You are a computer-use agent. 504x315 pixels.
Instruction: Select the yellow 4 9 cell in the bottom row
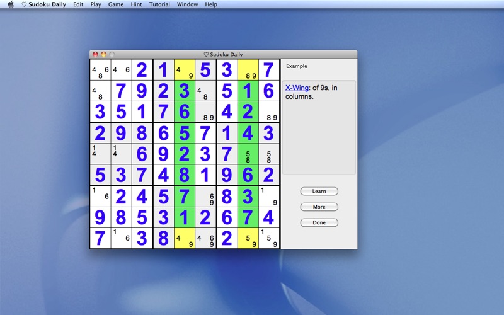click(185, 238)
